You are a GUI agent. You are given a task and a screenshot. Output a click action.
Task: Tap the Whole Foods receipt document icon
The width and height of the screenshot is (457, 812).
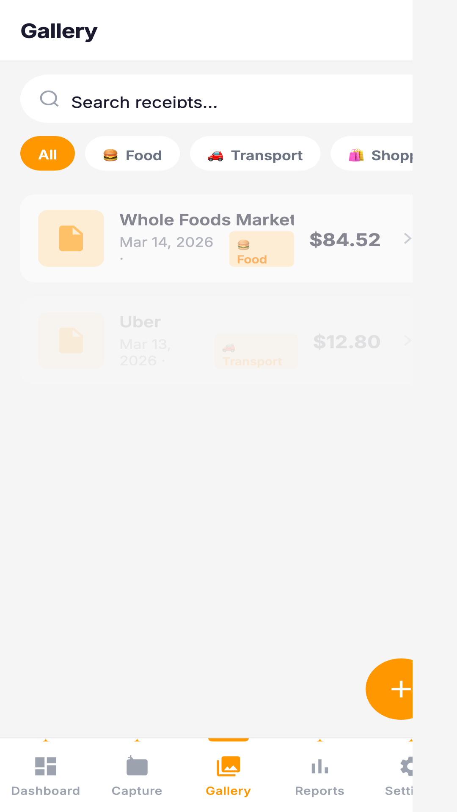click(71, 239)
